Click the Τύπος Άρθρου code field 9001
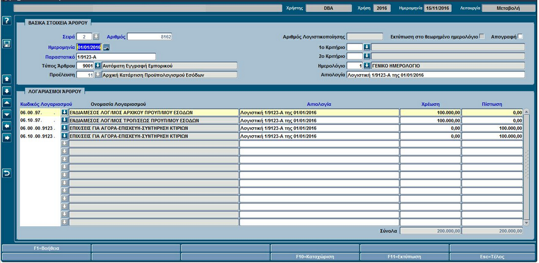Viewport: 539px width, 263px height. pyautogui.click(x=85, y=65)
